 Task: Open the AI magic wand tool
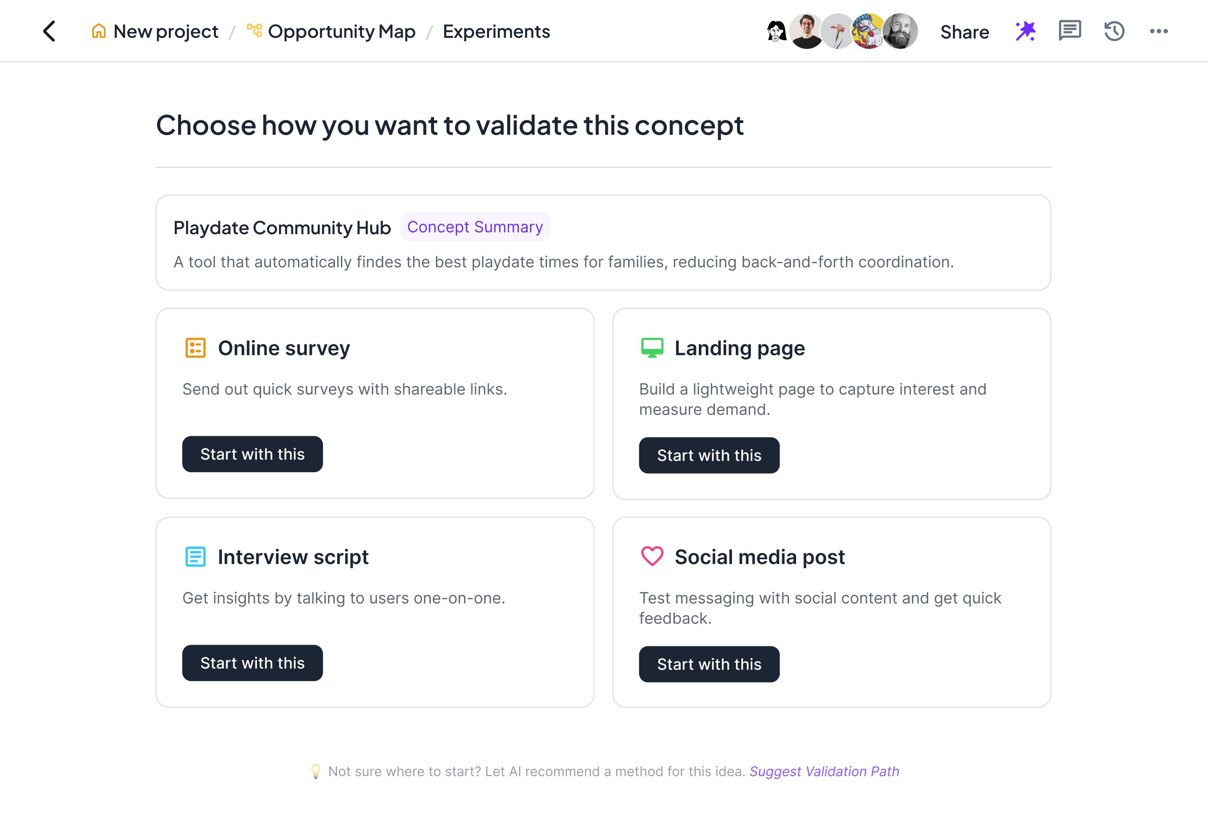[1025, 31]
